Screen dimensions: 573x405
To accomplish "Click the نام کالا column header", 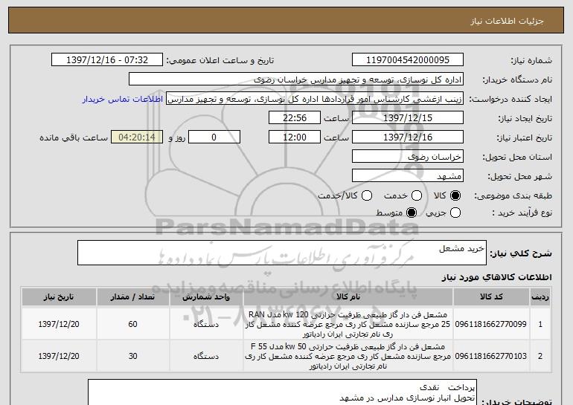I will coord(348,297).
